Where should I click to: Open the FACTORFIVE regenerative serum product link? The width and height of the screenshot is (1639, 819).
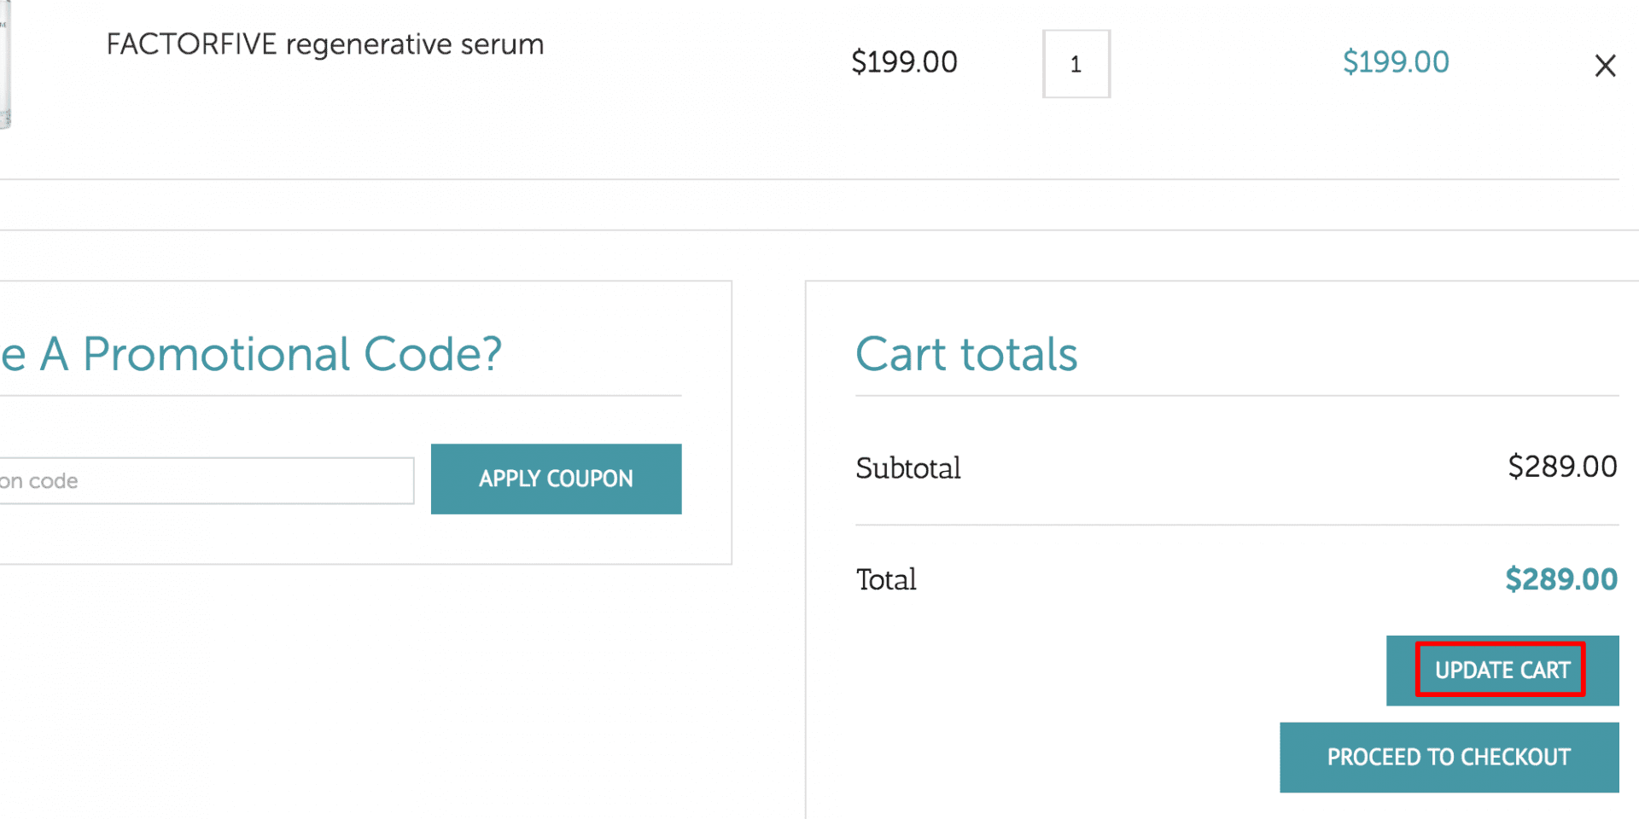click(324, 44)
